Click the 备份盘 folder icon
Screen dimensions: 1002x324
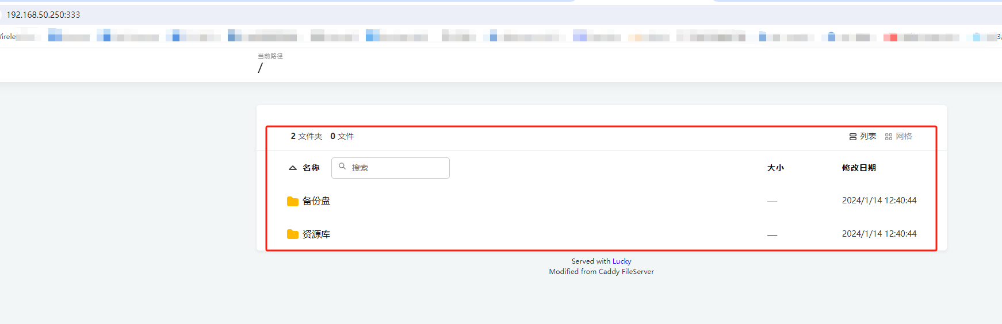[x=292, y=201]
